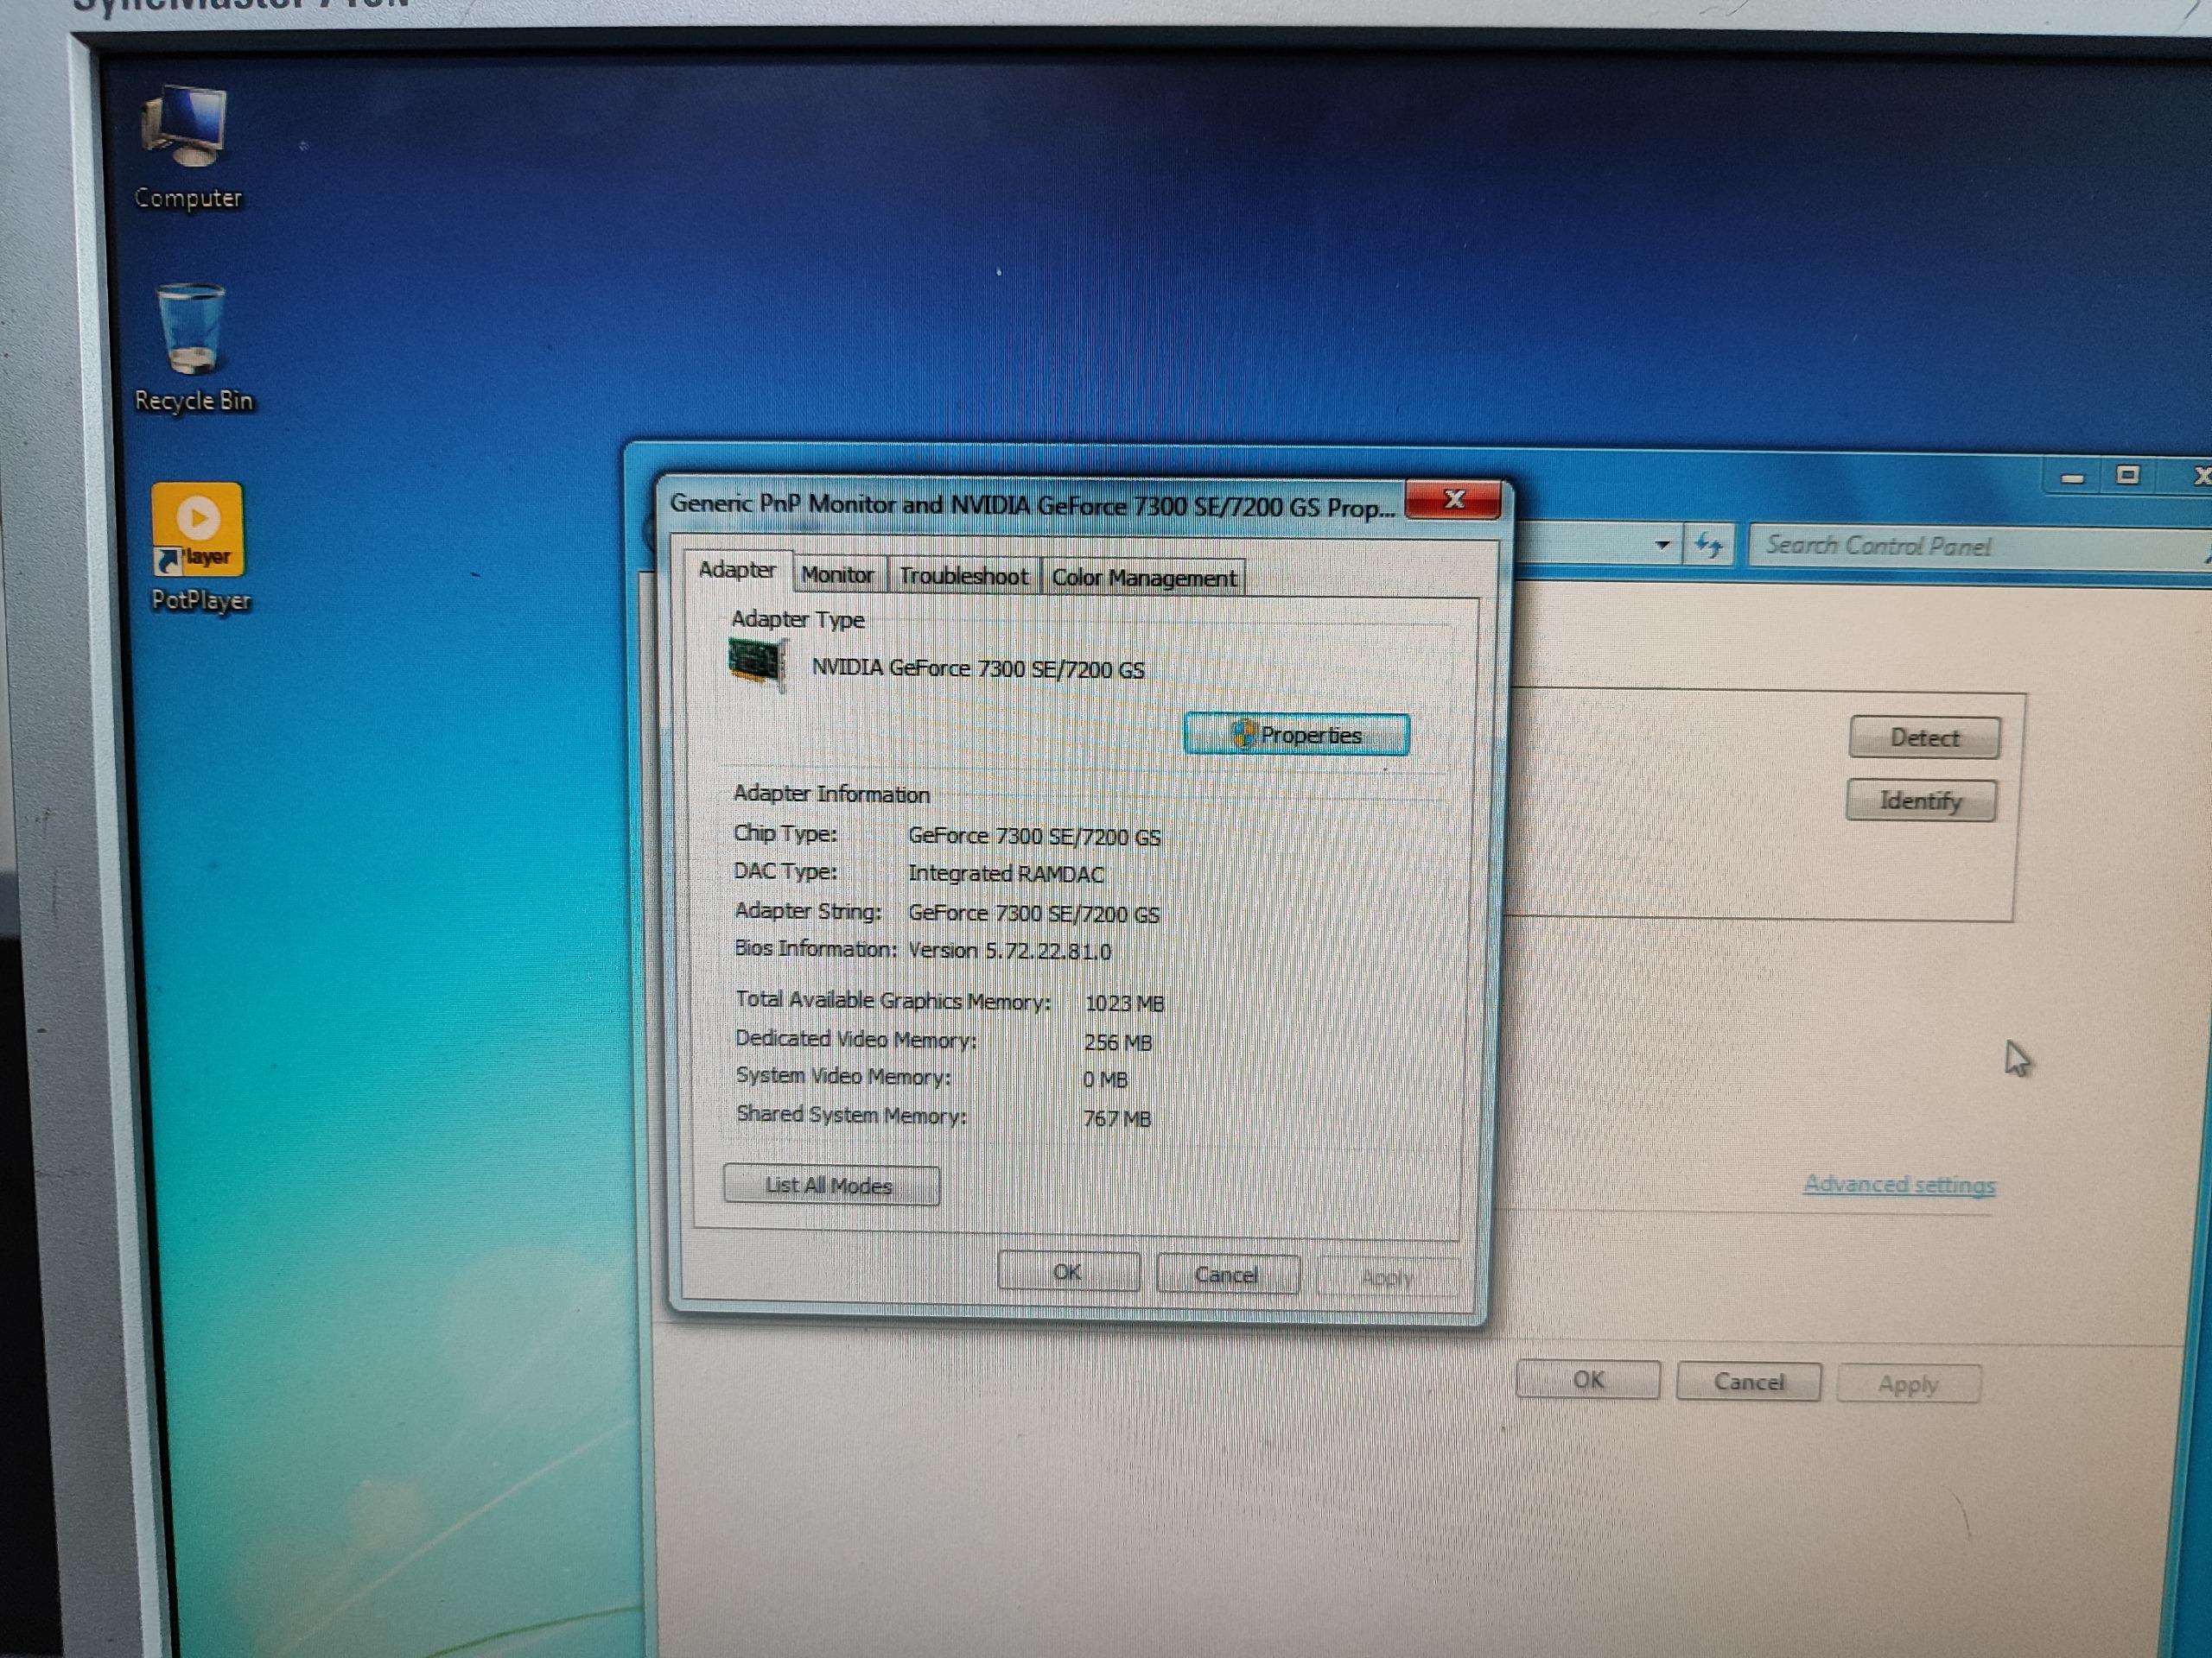The image size is (2212, 1658).
Task: Click the 'Adapter String:' label
Action: 808,910
